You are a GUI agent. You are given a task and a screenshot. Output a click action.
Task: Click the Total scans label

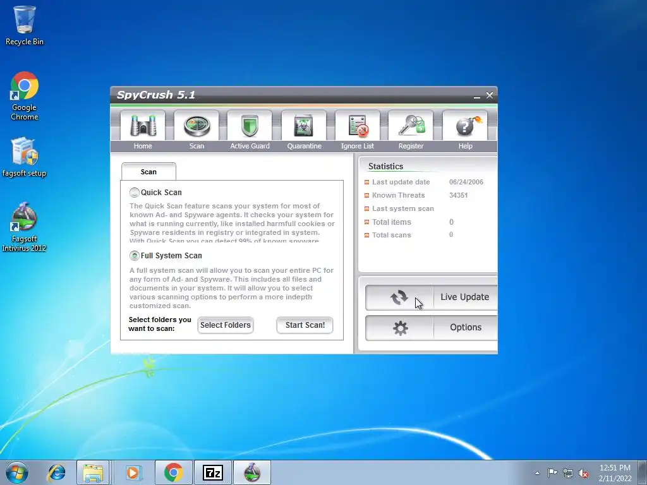click(392, 235)
